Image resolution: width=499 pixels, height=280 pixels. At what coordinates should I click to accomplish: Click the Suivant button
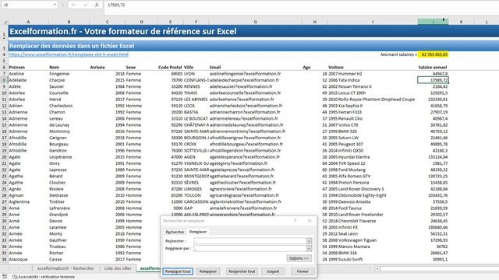[273, 271]
